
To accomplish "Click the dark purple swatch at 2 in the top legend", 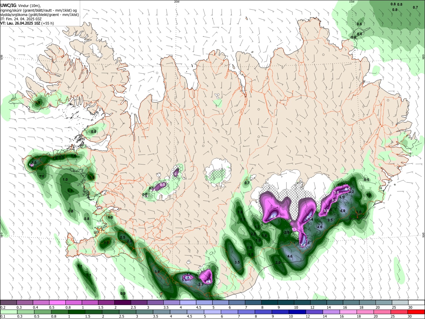I will click(x=123, y=303).
